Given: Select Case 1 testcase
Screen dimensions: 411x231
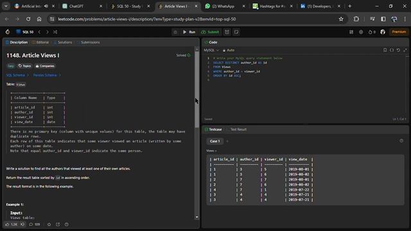Looking at the screenshot, I should pyautogui.click(x=214, y=141).
